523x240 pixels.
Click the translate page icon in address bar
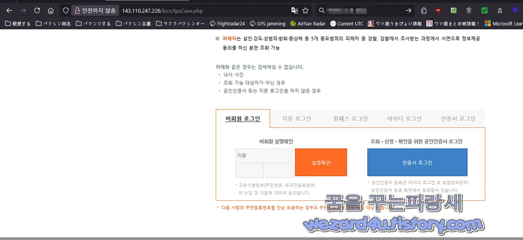click(x=295, y=11)
